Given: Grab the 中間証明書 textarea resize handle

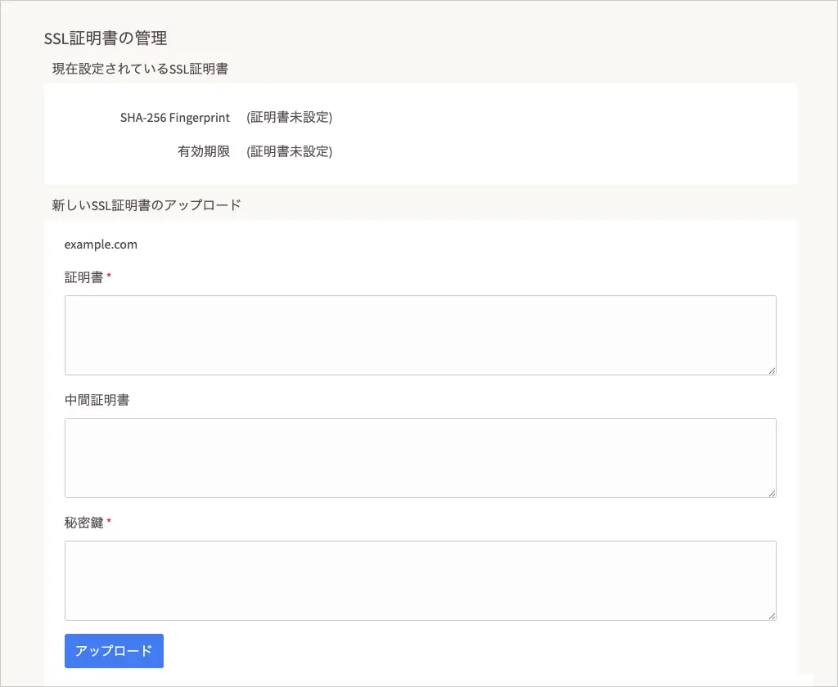Looking at the screenshot, I should click(x=772, y=494).
